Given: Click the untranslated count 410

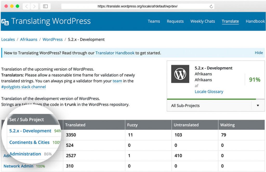Looking at the screenshot, I should [x=178, y=156].
